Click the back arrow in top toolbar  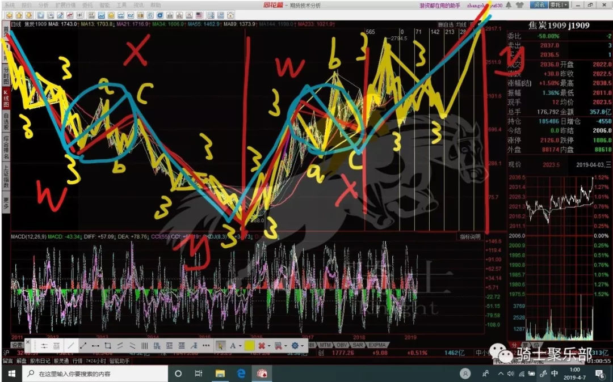[7, 14]
